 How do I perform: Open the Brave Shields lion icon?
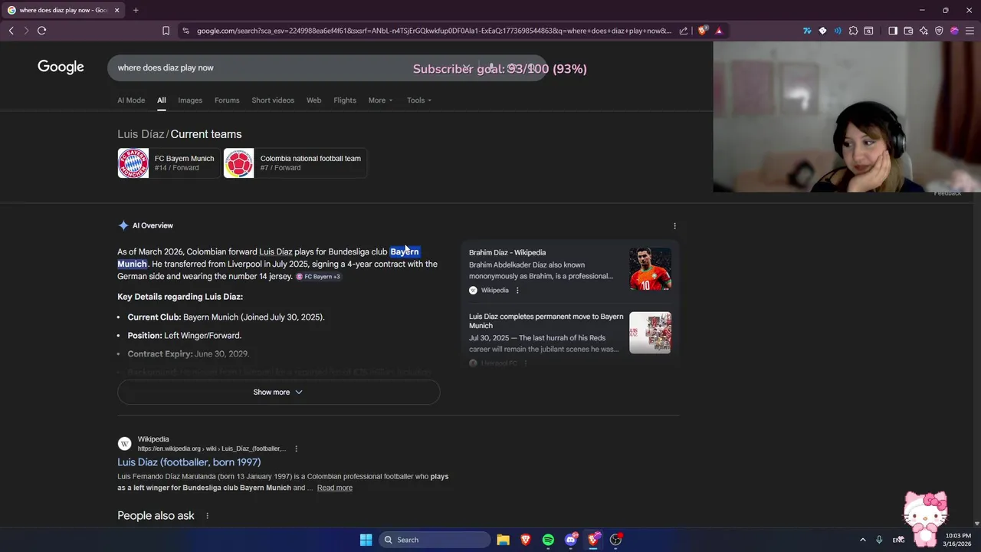tap(702, 31)
